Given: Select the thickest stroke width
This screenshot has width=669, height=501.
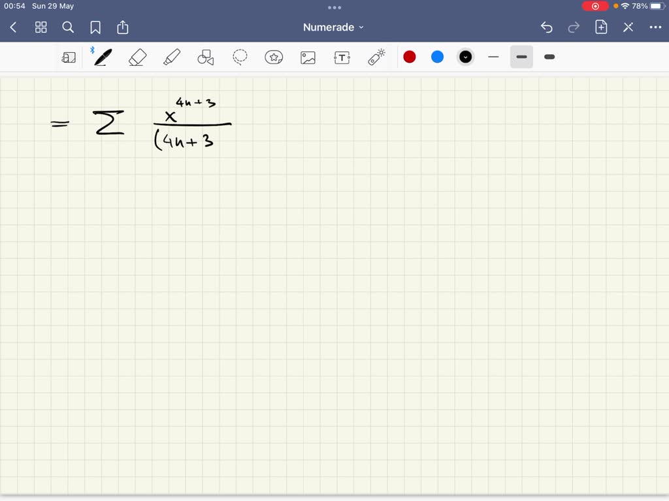Looking at the screenshot, I should point(549,57).
